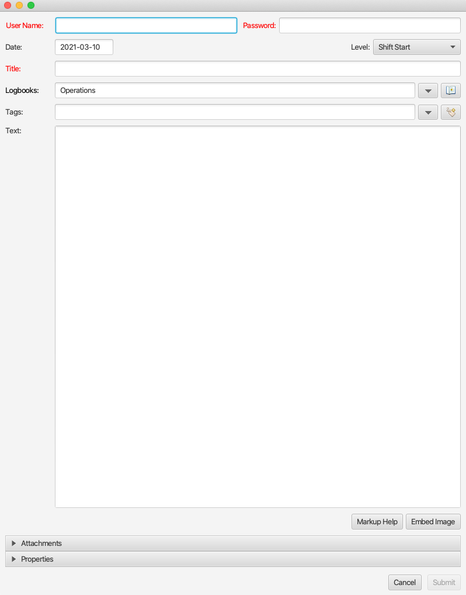Open the Tags dropdown arrow
This screenshot has width=466, height=595.
427,112
